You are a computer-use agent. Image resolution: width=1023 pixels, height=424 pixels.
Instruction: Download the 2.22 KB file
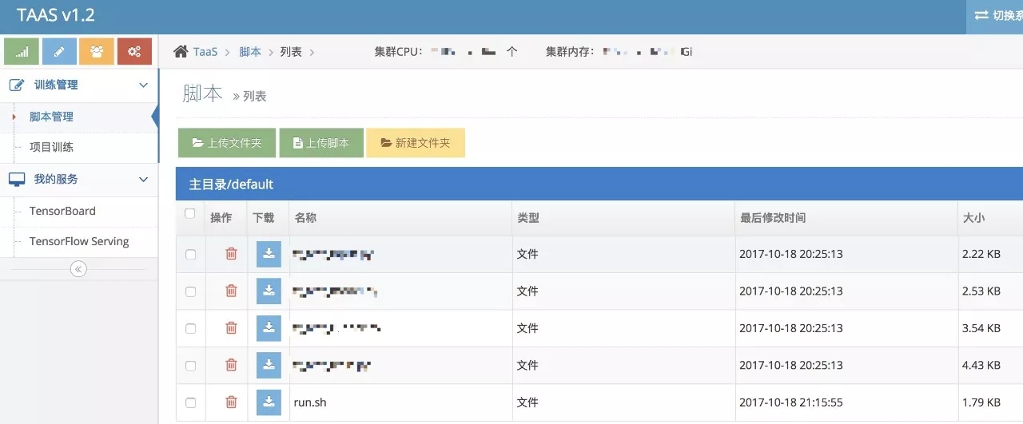point(269,254)
